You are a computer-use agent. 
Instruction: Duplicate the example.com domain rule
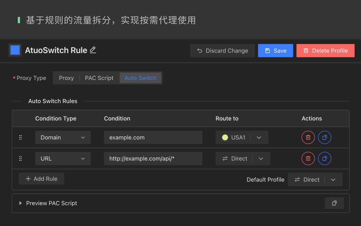325,137
